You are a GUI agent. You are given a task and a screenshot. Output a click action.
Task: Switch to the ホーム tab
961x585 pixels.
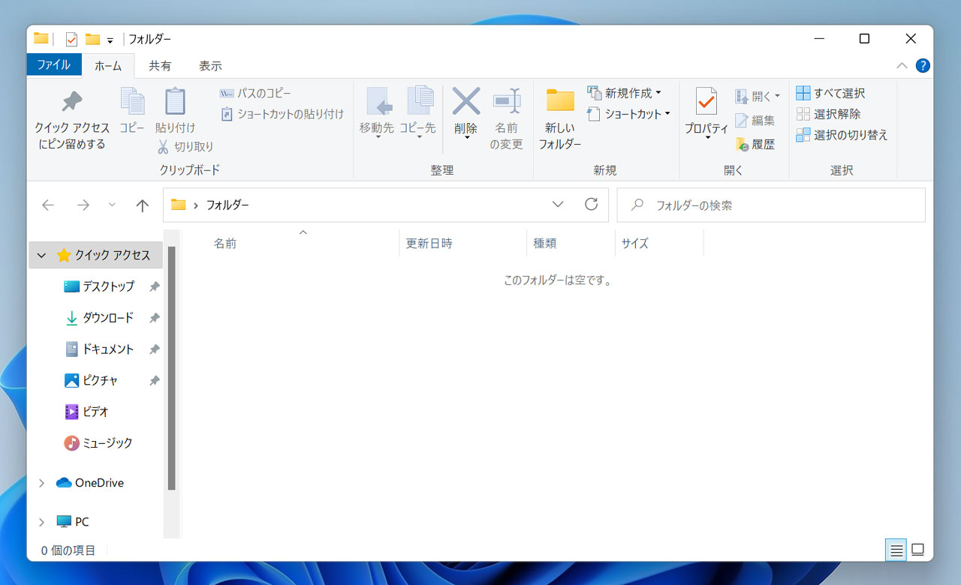(108, 66)
